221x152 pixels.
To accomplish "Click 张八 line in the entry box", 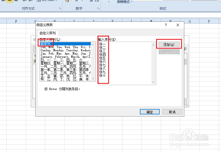I will (x=102, y=69).
